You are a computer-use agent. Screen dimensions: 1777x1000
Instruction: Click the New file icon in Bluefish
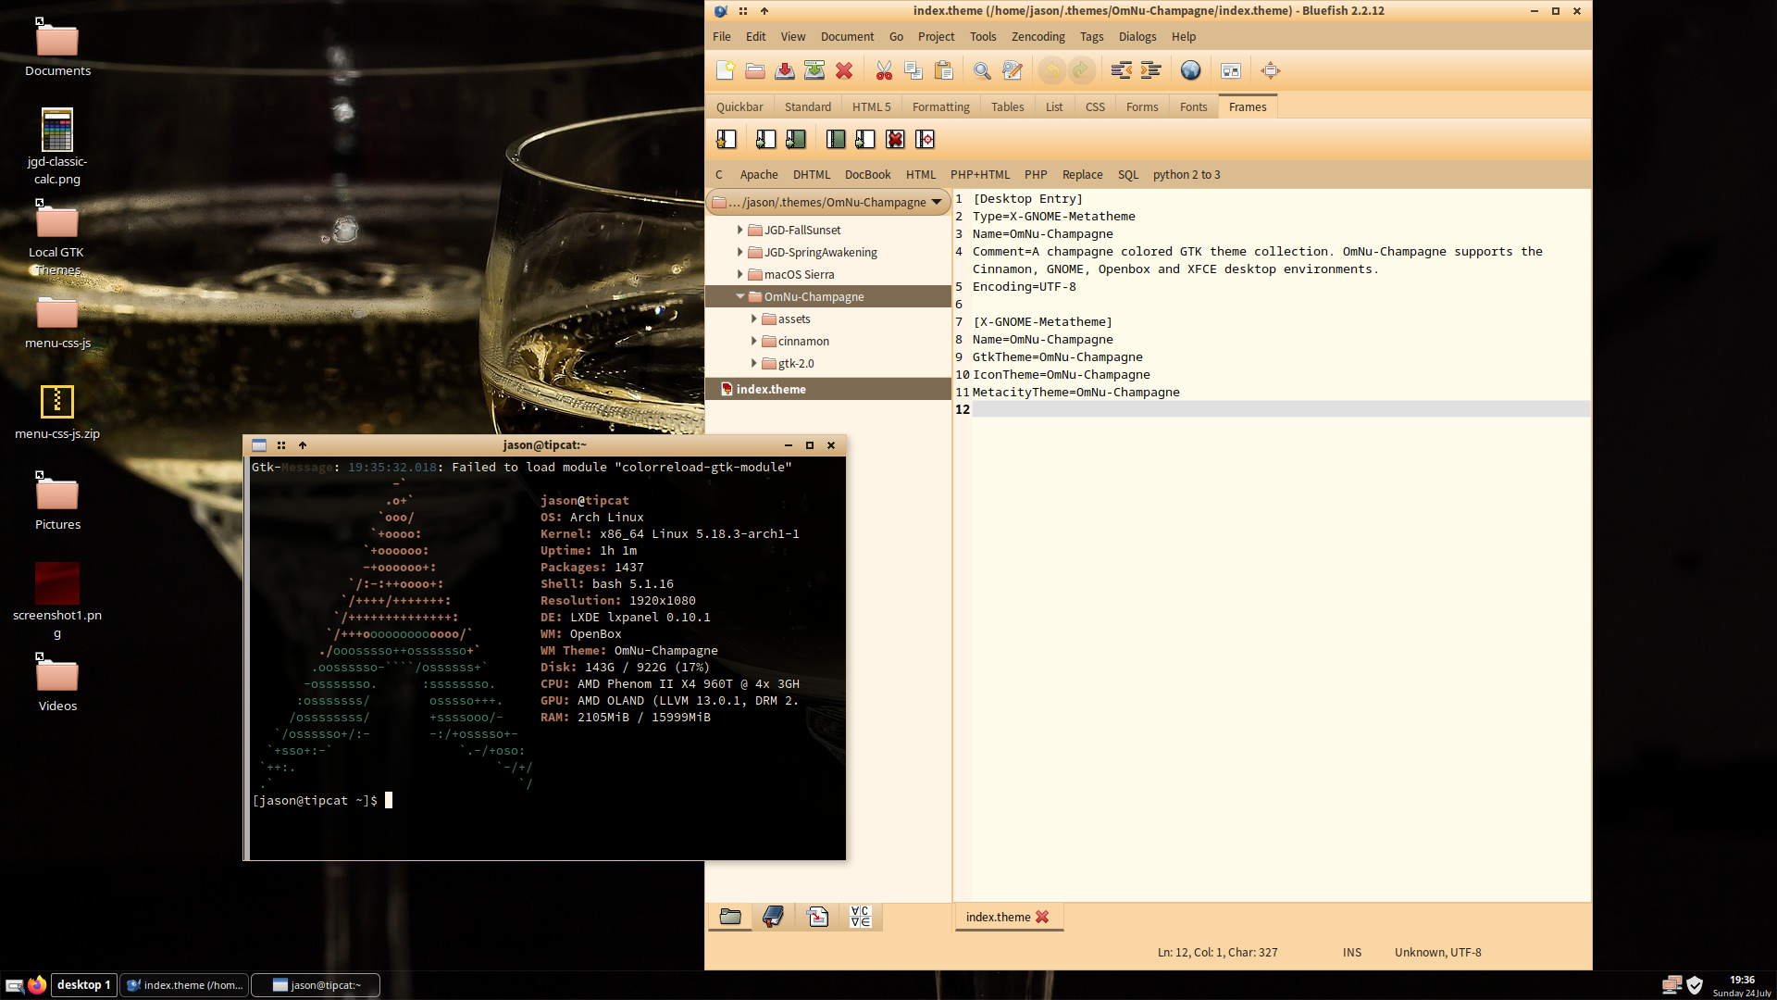click(726, 70)
